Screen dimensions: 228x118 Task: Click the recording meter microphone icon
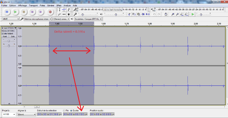click(x=75, y=10)
